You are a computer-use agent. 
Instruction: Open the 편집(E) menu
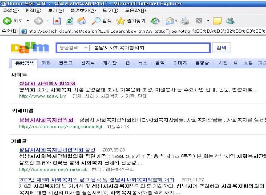(33, 11)
